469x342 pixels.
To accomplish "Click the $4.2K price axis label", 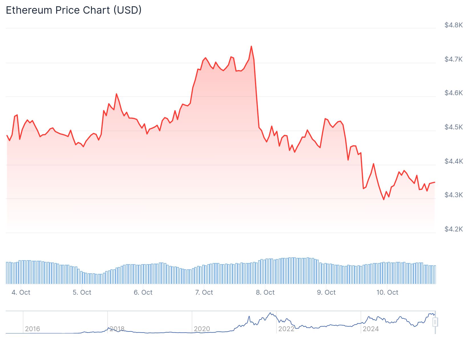I will 454,229.
